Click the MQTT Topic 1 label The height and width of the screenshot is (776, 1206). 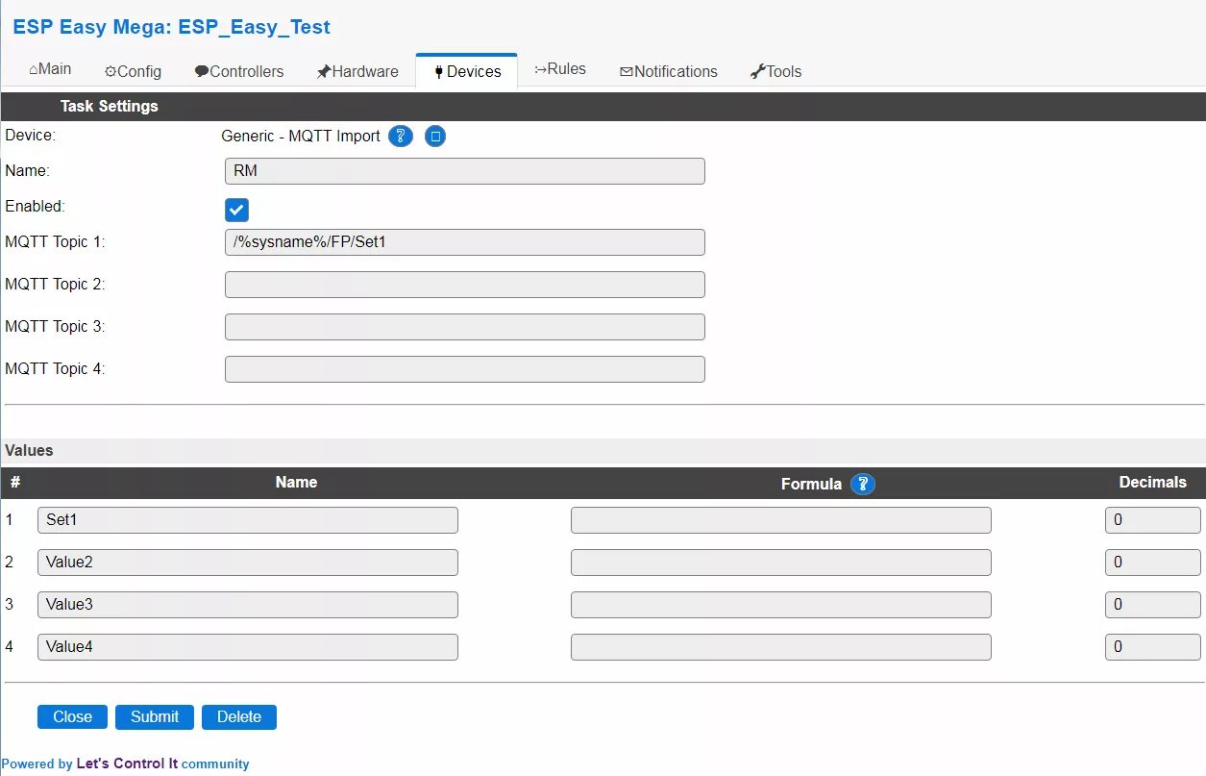point(55,242)
